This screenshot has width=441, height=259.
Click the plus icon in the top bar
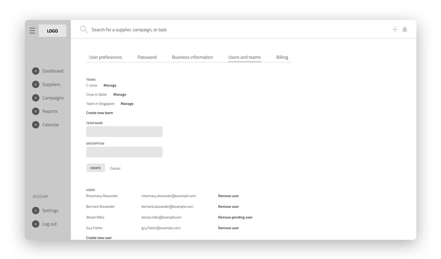click(395, 30)
